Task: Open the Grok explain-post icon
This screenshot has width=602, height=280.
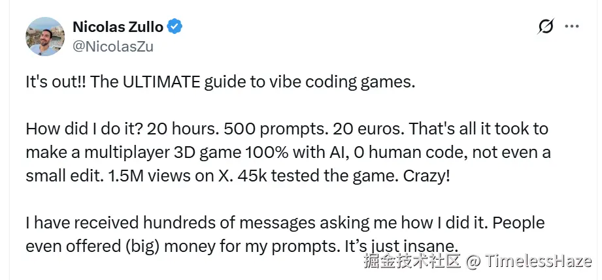Action: click(546, 27)
